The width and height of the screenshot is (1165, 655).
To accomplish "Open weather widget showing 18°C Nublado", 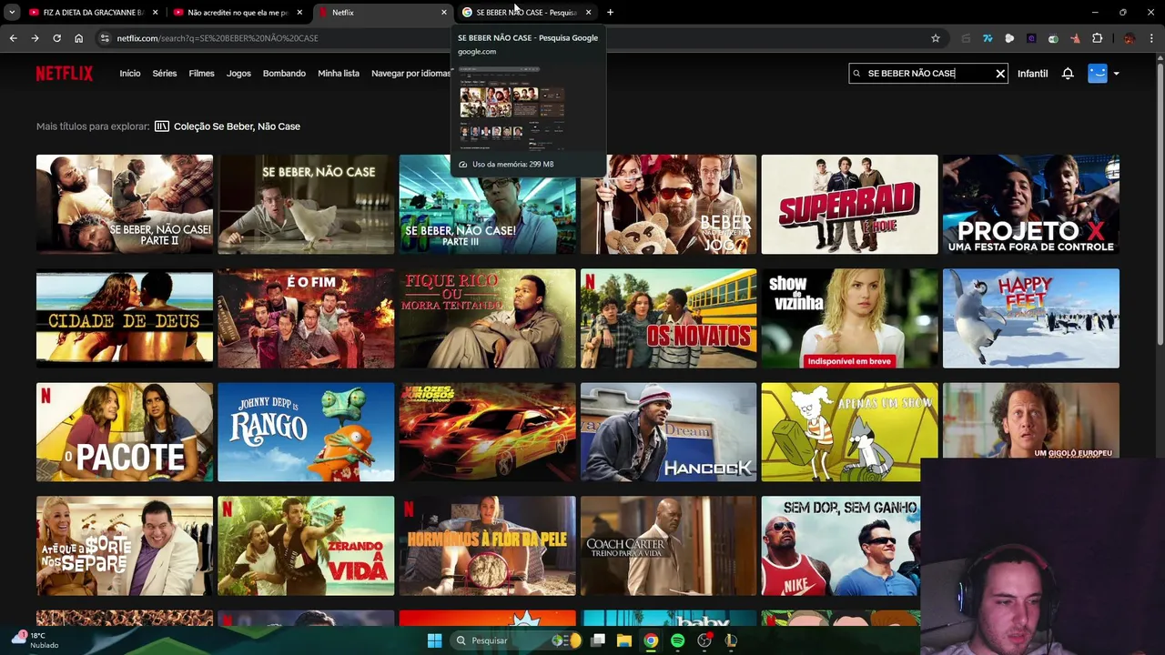I will pos(35,640).
